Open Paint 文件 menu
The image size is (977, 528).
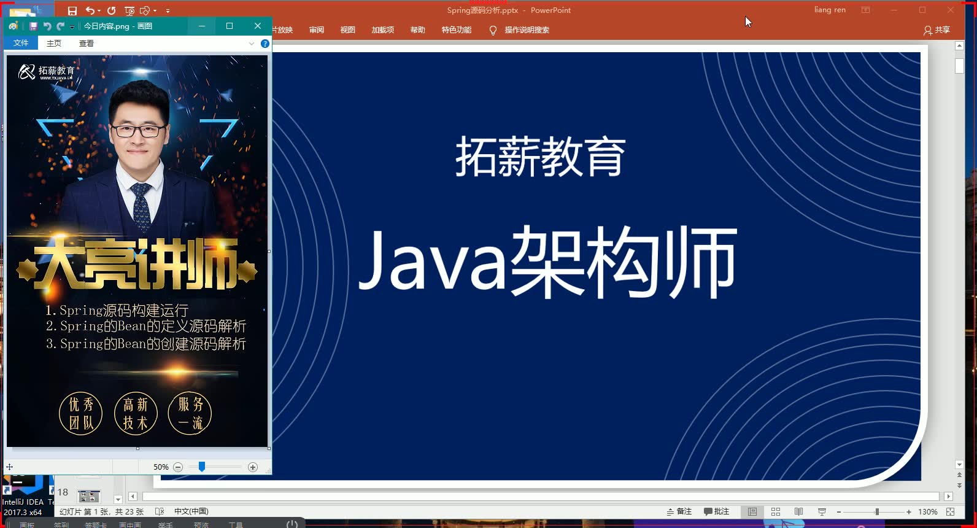click(x=21, y=43)
